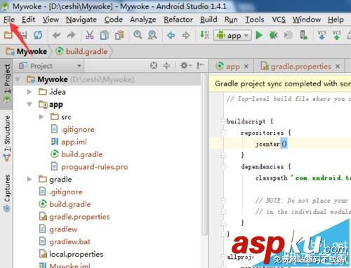
Task: Fold the buildscript block in editor
Action: pos(223,121)
